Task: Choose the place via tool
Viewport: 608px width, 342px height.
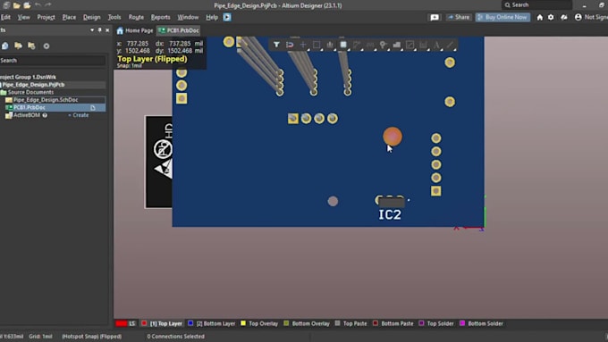Action: [383, 45]
